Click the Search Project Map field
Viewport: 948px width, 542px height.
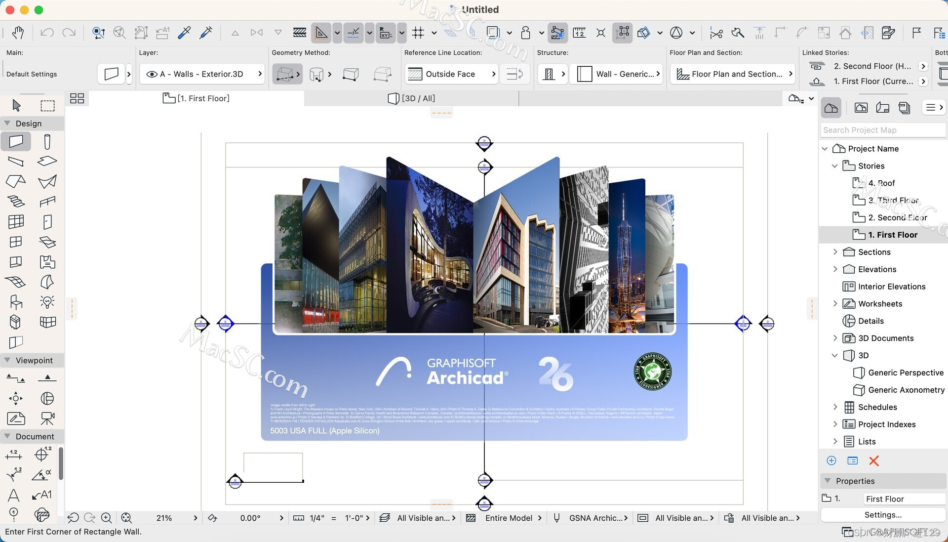point(883,130)
